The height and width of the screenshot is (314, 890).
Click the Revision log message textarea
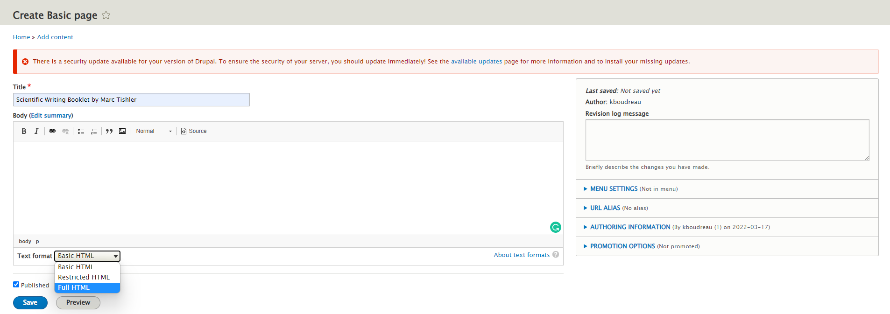click(x=727, y=140)
